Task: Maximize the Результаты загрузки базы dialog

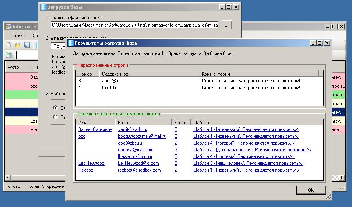Action: click(320, 43)
